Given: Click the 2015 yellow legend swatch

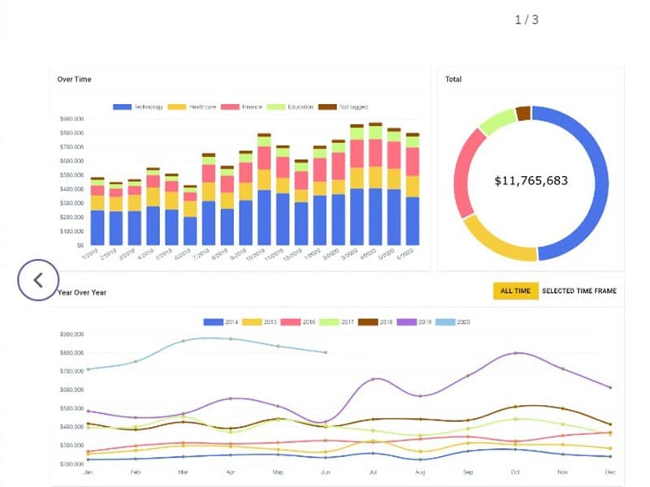Looking at the screenshot, I should [x=253, y=322].
